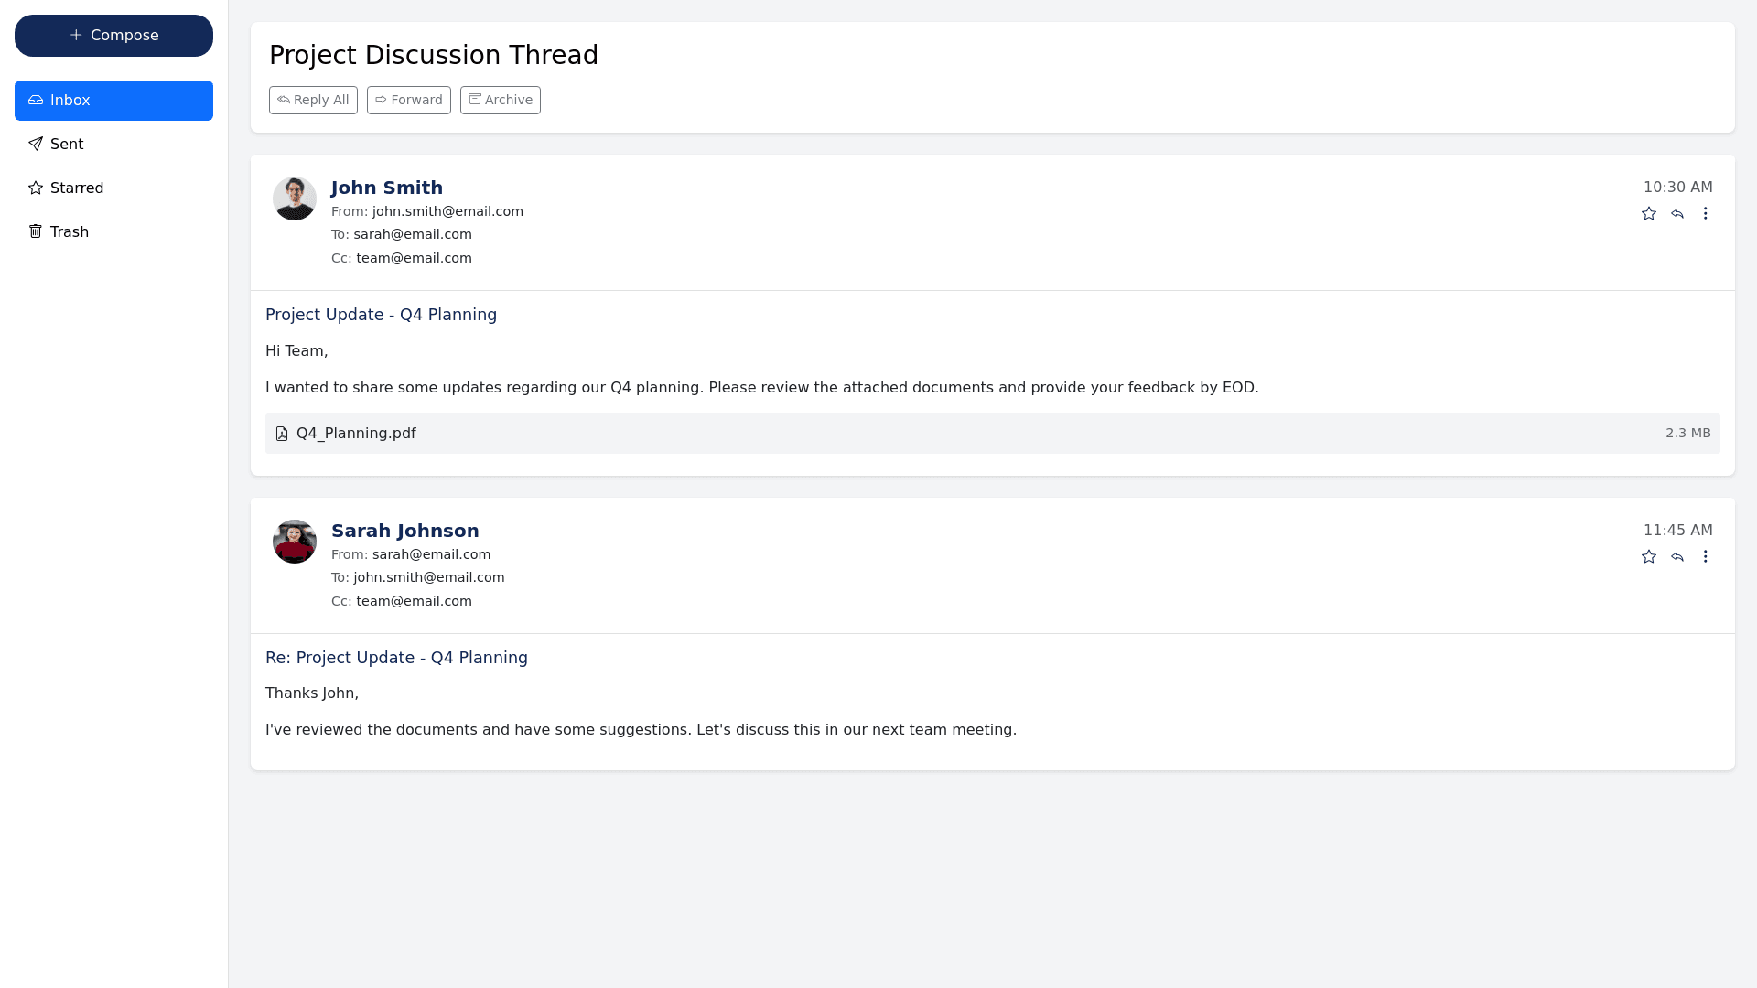
Task: Reply to Sarah Johnson's message via arrow icon
Action: click(1676, 556)
